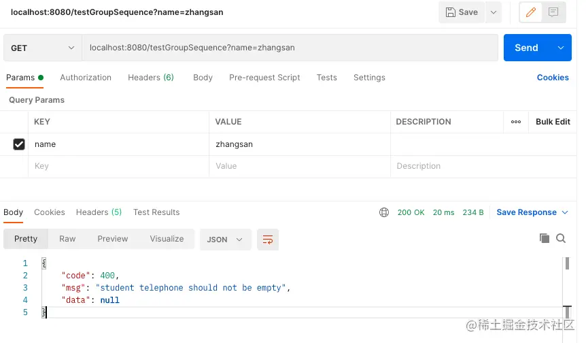Select the Visualize view

(167, 239)
